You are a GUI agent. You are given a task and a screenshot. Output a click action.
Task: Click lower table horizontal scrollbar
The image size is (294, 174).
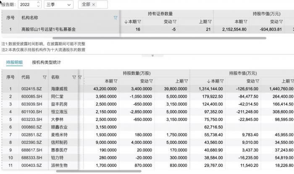click(99, 171)
